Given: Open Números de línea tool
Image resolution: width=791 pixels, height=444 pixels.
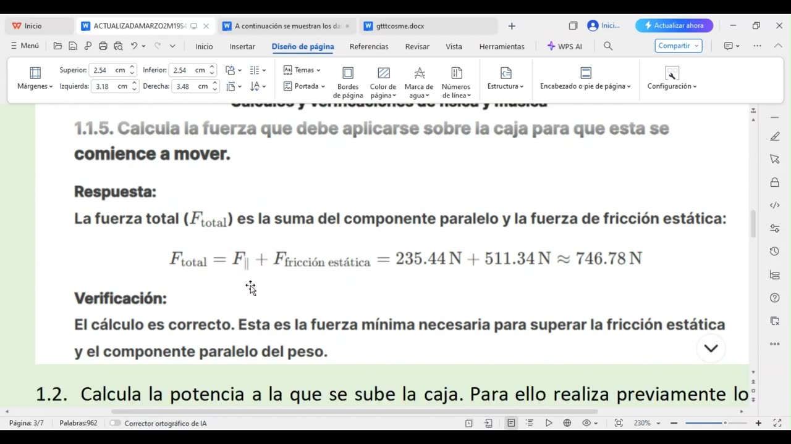Looking at the screenshot, I should (x=456, y=83).
